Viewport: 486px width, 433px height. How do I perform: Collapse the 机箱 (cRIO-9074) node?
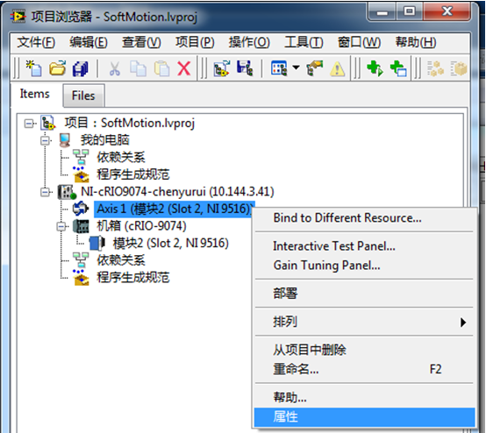point(61,226)
